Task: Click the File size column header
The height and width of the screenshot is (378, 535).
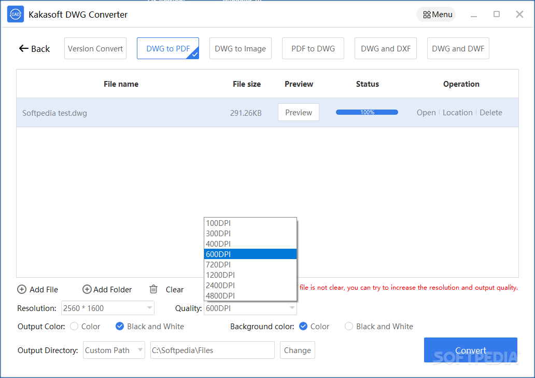Action: tap(247, 84)
